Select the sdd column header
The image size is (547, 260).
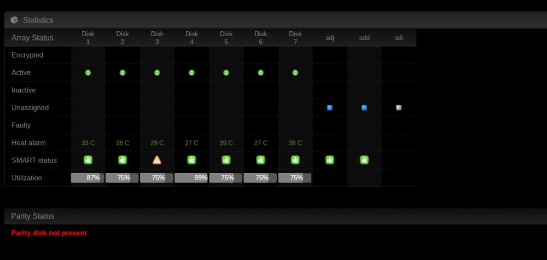(x=364, y=38)
